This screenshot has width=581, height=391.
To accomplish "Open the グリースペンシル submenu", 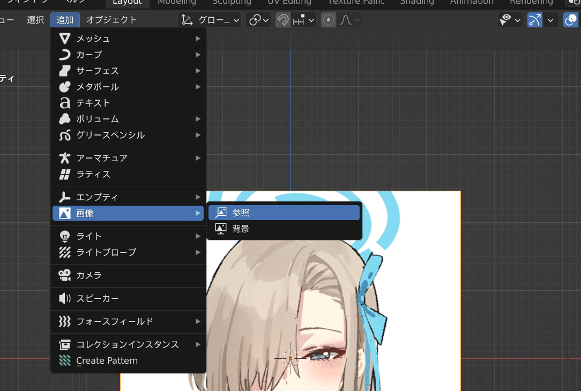I will pos(128,135).
